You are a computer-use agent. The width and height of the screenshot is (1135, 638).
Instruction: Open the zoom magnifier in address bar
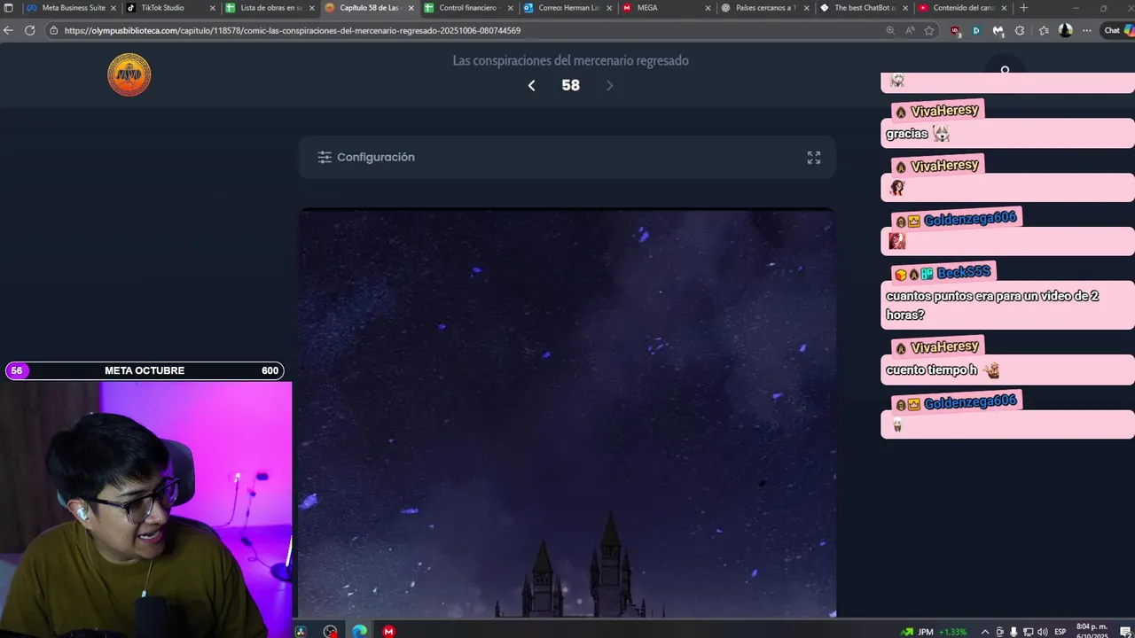point(890,30)
